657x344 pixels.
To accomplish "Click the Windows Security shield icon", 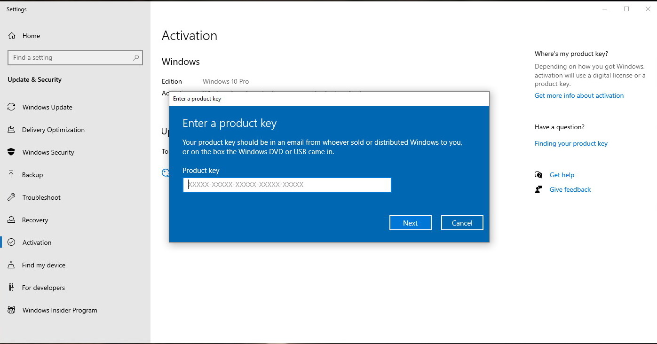I will [x=12, y=152].
